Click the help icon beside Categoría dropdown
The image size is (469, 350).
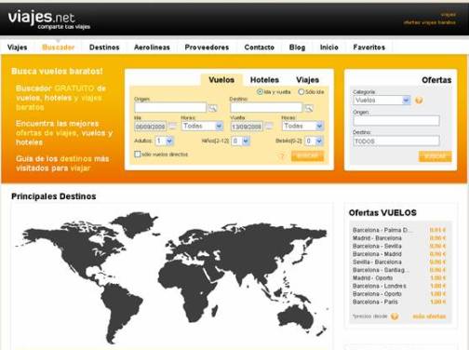[419, 101]
